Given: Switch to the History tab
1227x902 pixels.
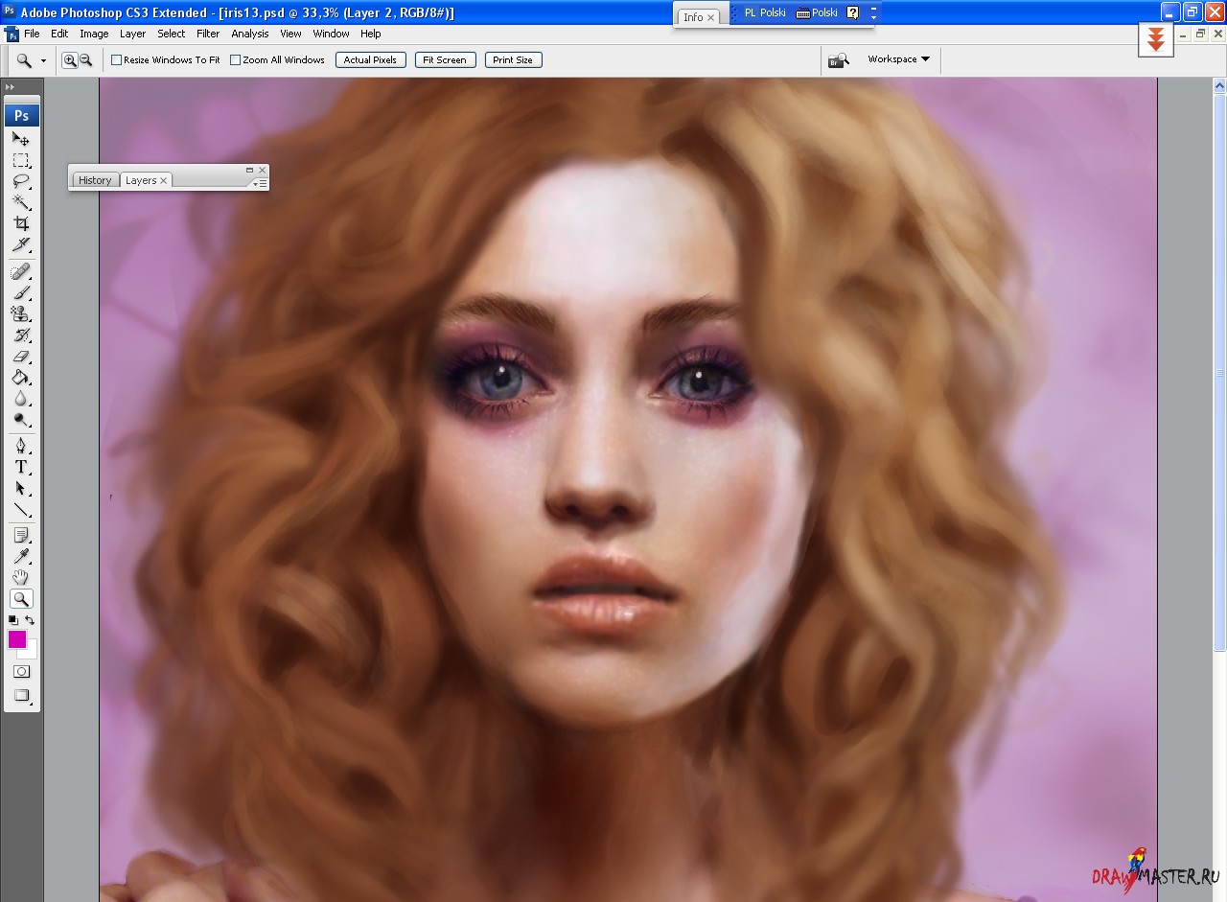Looking at the screenshot, I should tap(95, 180).
